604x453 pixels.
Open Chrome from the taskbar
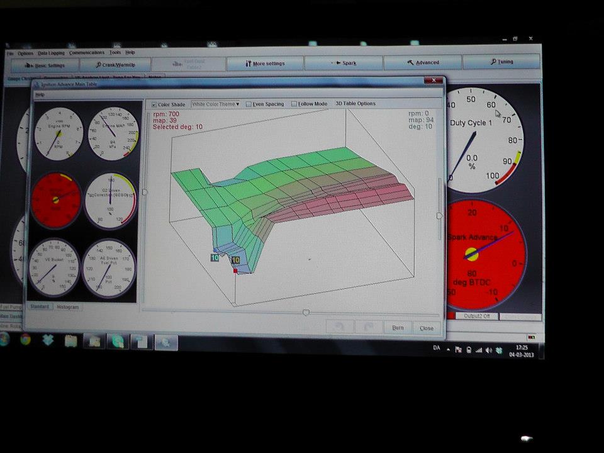(26, 340)
